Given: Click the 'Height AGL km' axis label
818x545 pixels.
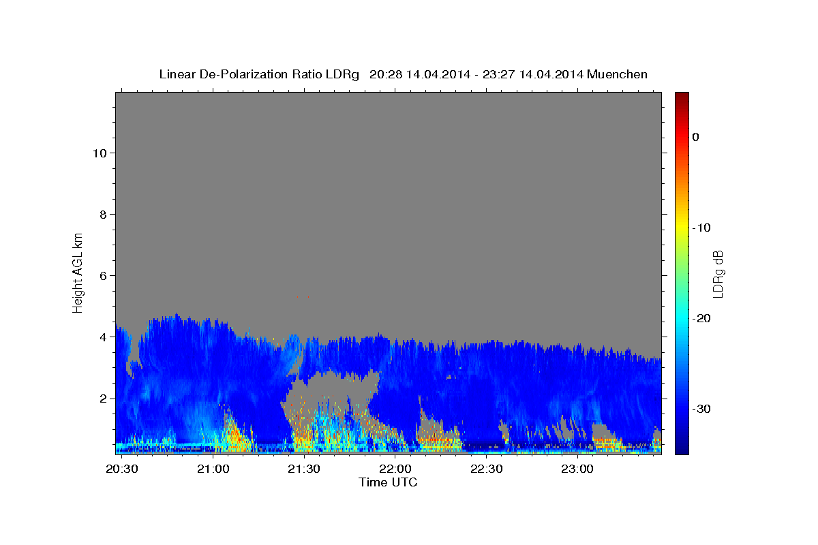Looking at the screenshot, I should pos(78,273).
